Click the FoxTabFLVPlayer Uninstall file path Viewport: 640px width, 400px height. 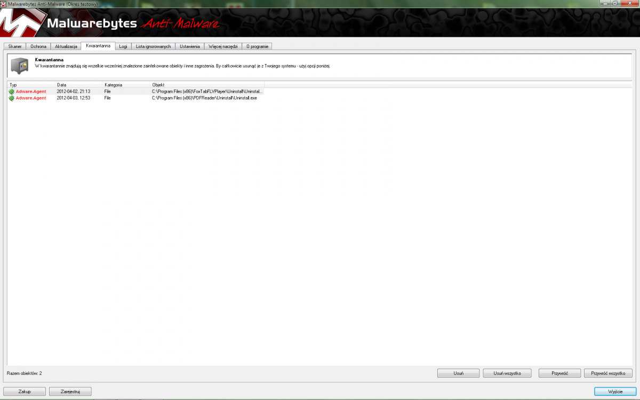click(x=207, y=92)
